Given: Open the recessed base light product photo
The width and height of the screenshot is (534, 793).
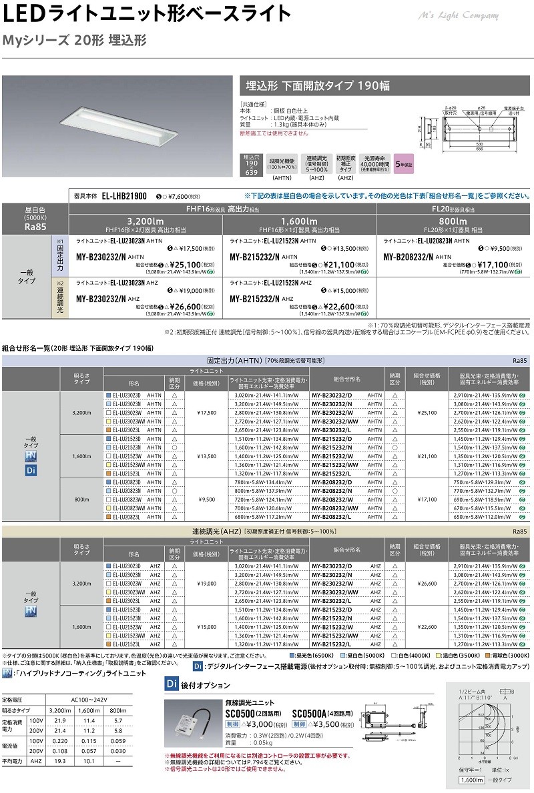Looking at the screenshot, I should coord(117,126).
